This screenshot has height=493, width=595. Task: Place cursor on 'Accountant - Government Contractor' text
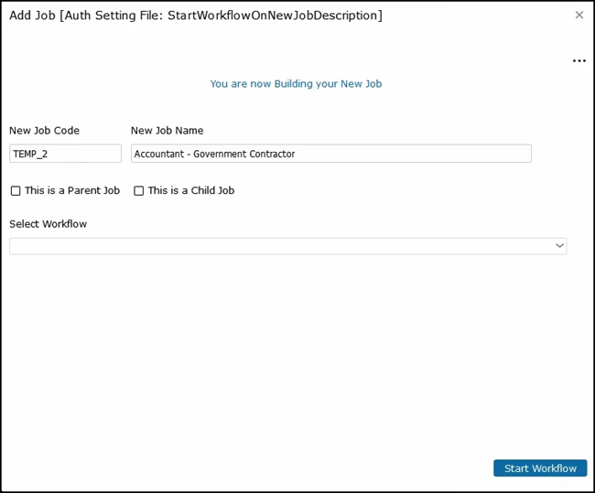click(214, 155)
